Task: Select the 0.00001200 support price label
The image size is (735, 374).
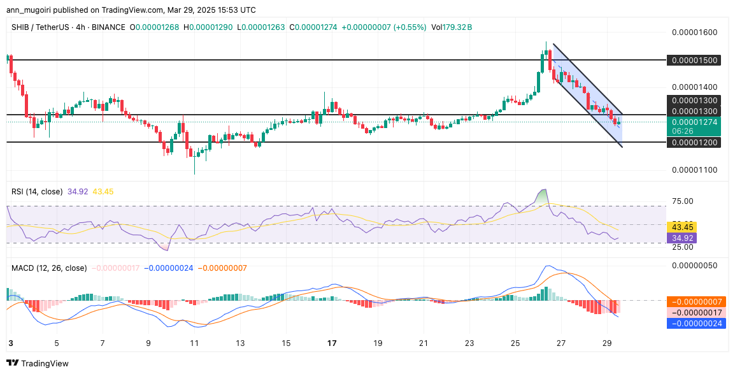Action: (x=696, y=143)
